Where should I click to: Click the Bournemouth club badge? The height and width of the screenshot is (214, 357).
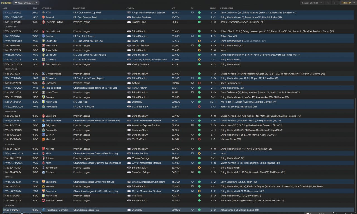(x=43, y=64)
